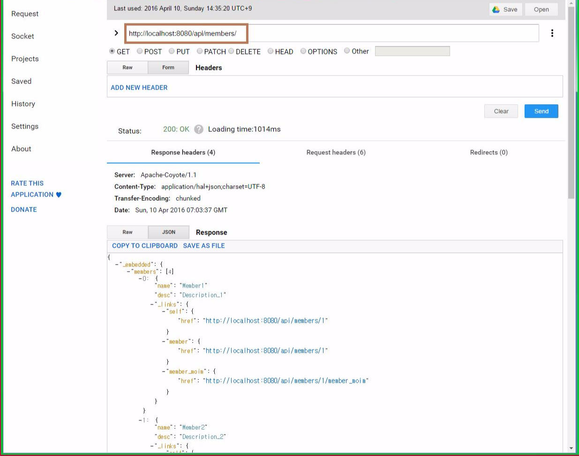This screenshot has width=579, height=456.
Task: Click the scrollbar down arrow
Action: click(x=571, y=448)
